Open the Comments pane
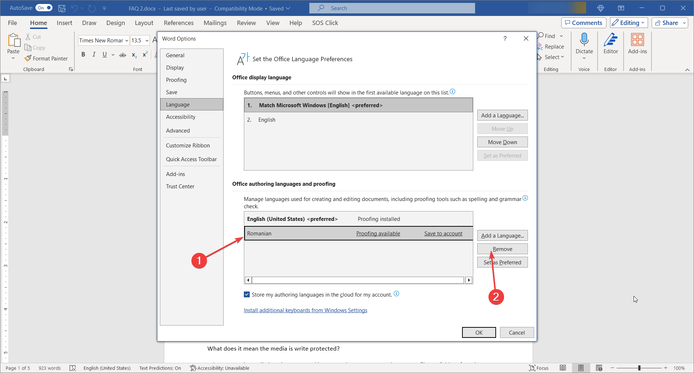 [583, 22]
